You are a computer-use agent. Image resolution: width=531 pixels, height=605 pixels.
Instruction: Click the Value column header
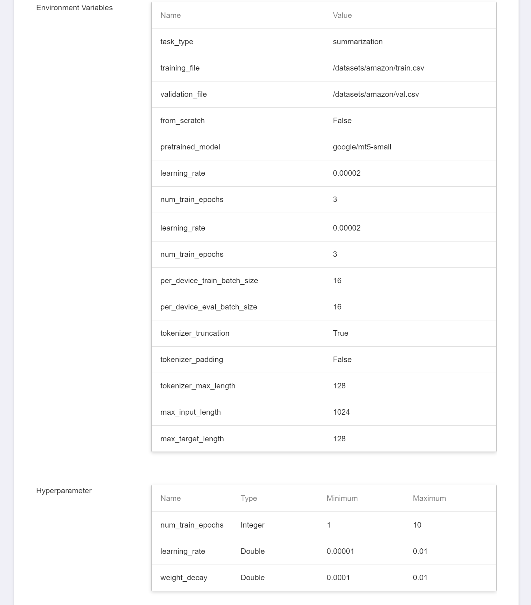click(342, 15)
